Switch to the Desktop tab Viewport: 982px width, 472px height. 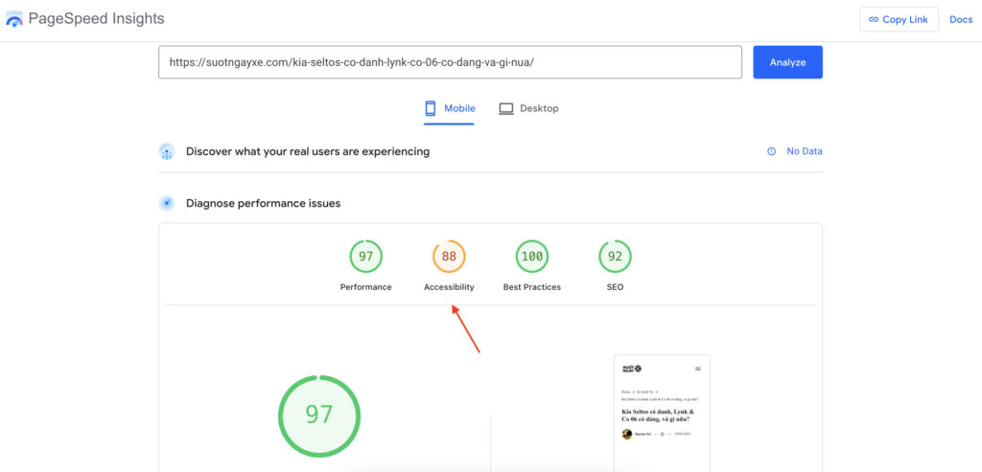pyautogui.click(x=528, y=109)
